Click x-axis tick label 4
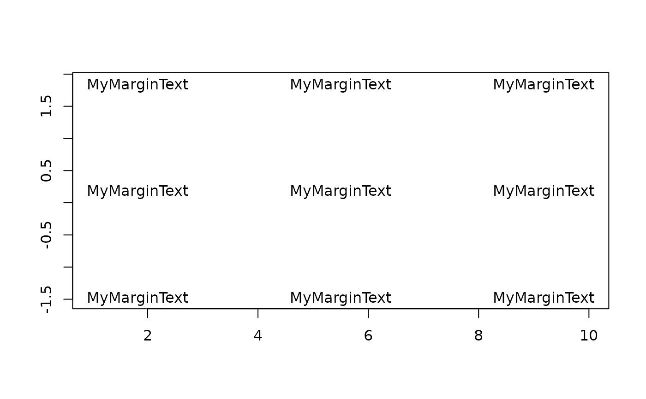 tap(258, 336)
